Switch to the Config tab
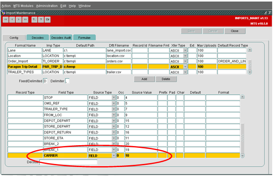Image resolution: width=274 pixels, height=176 pixels. tap(14, 38)
